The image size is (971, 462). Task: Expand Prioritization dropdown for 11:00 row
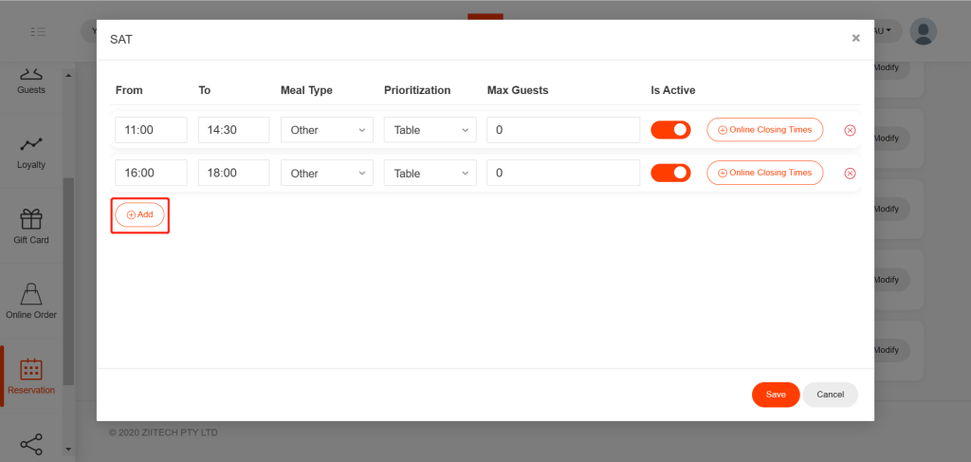[x=430, y=130]
